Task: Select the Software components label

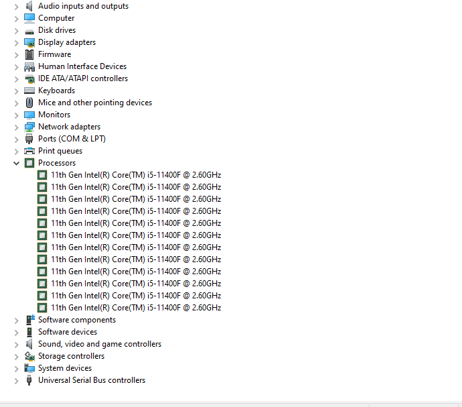Action: 77,320
